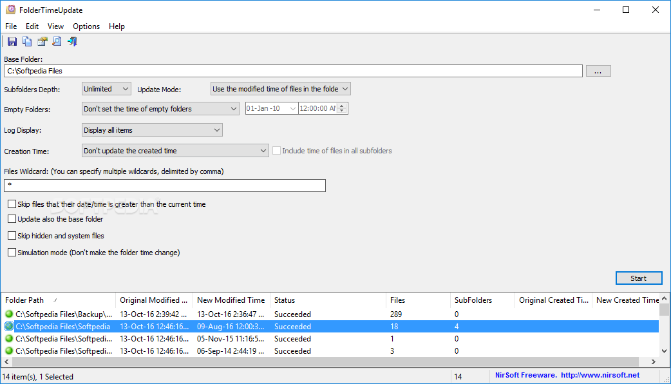
Task: Click the 05-Nov-15 11:16:5 cell
Action: 231,339
